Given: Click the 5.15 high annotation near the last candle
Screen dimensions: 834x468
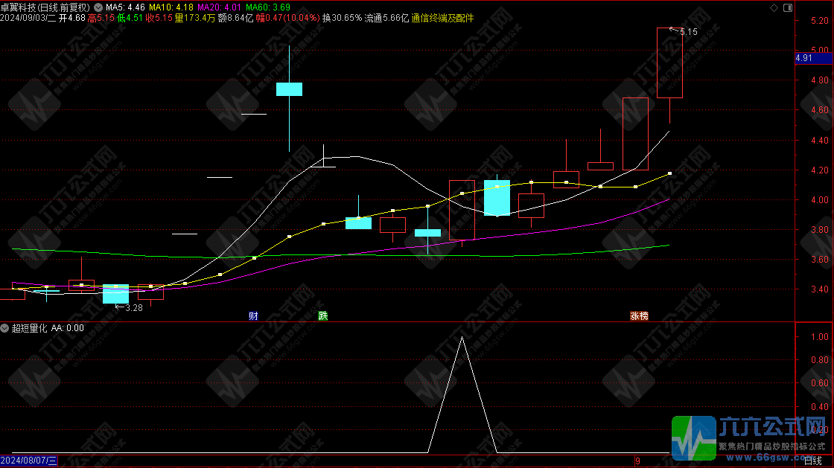Looking at the screenshot, I should [688, 32].
